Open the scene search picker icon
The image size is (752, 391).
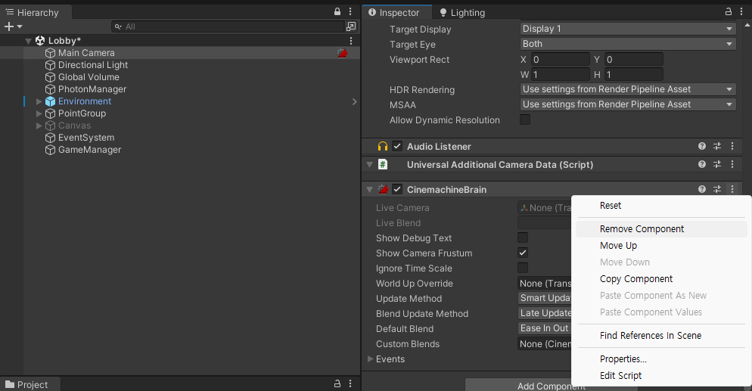(x=351, y=26)
